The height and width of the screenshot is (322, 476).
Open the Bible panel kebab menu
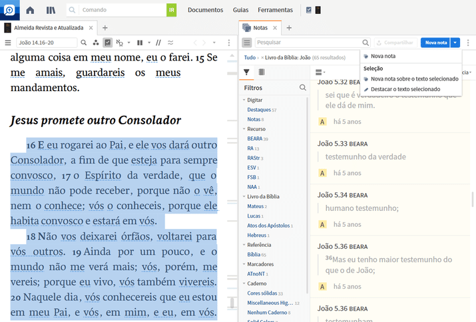tap(229, 43)
